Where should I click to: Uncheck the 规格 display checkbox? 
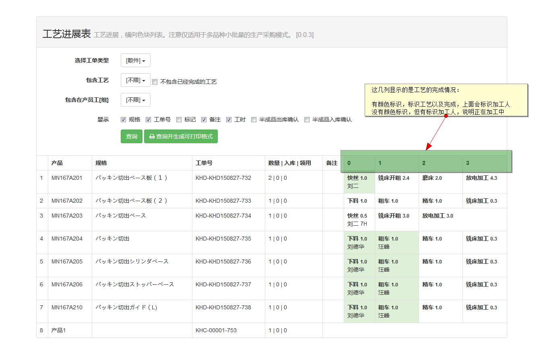pyautogui.click(x=124, y=119)
